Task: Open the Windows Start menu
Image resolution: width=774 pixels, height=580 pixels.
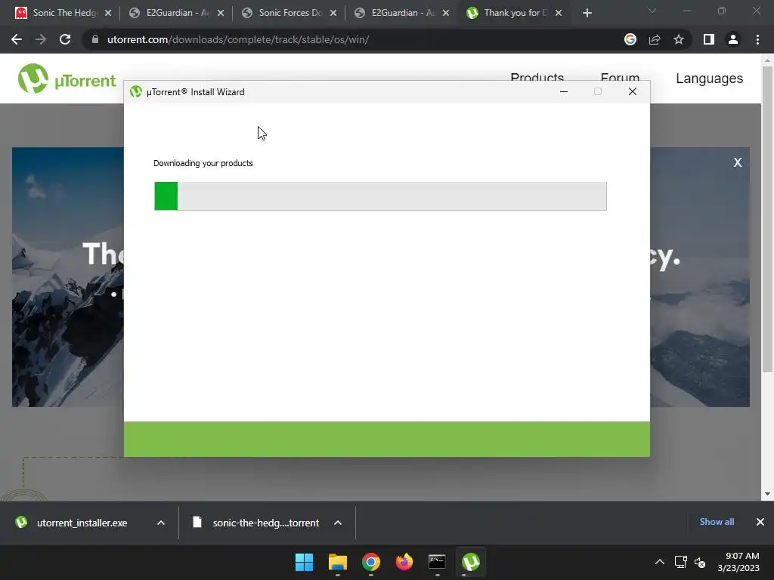Action: click(304, 562)
